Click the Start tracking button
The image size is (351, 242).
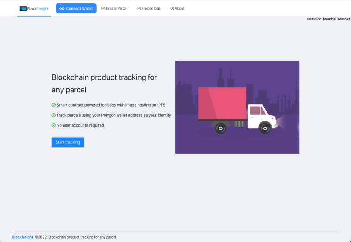tap(68, 142)
